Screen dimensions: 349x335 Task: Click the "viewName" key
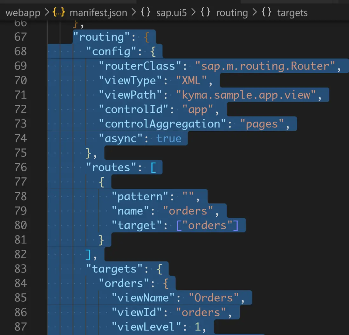point(143,298)
